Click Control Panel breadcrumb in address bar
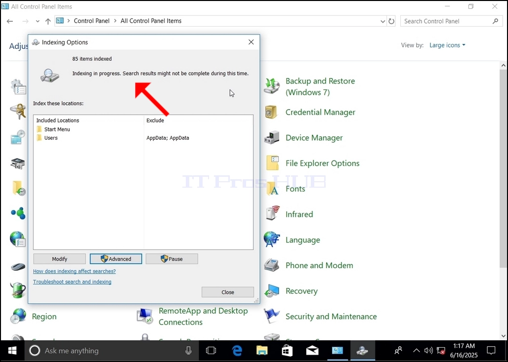Screen dimensions: 508x362 pyautogui.click(x=92, y=21)
